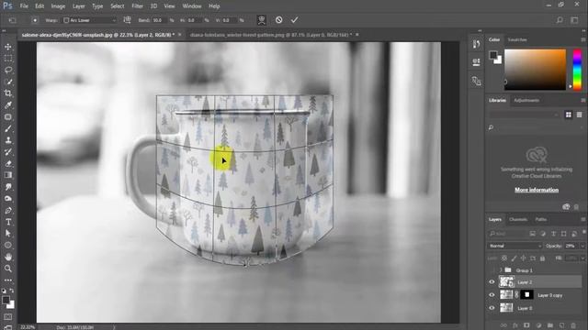The image size is (588, 330).
Task: Delete layer using trash icon
Action: (573, 325)
